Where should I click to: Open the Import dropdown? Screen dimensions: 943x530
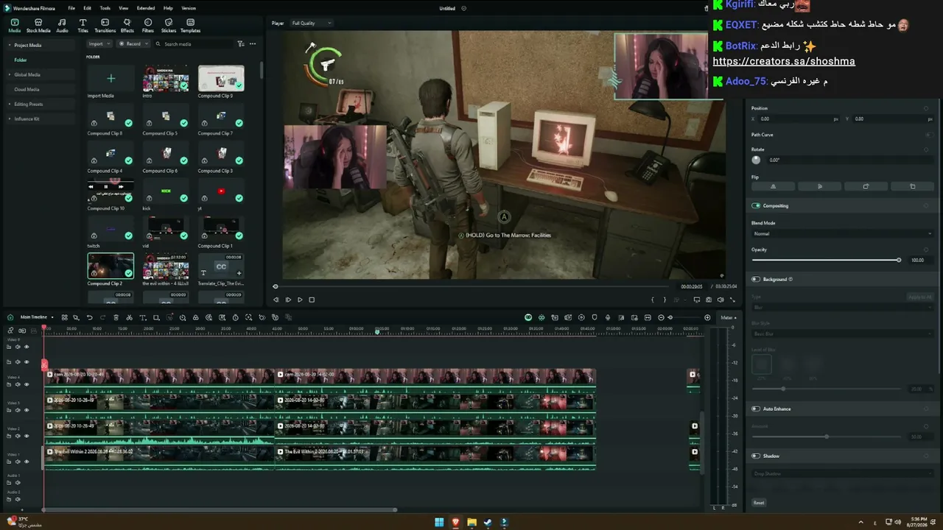tap(99, 44)
